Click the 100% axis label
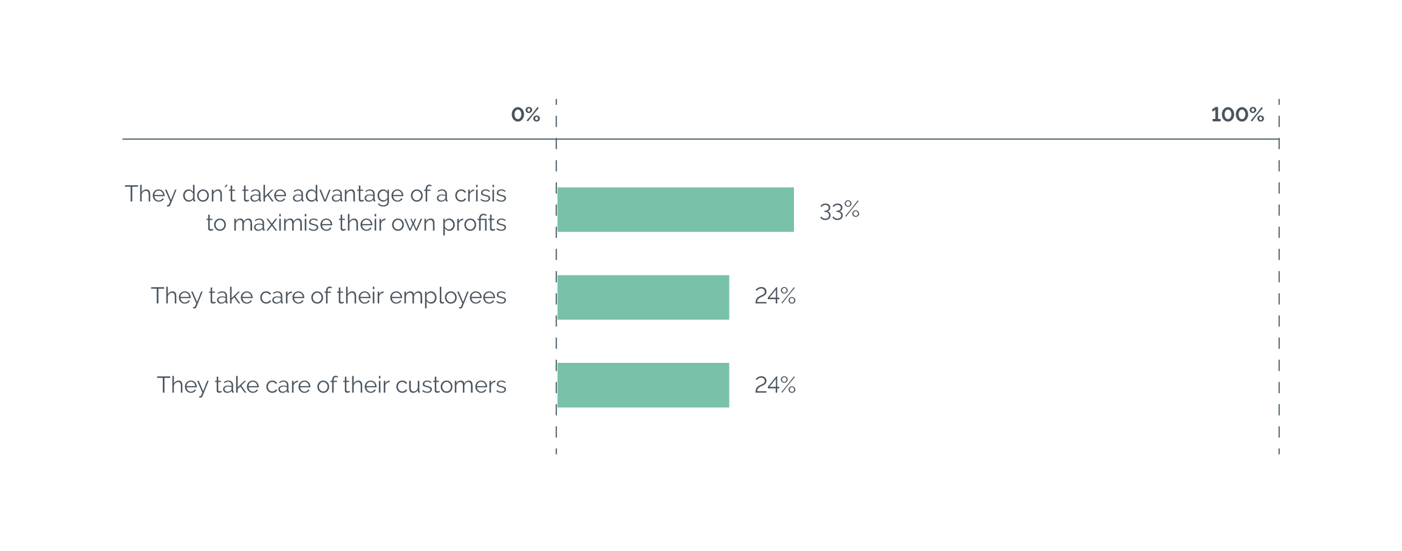Viewport: 1402px width, 551px height. pos(1237,115)
